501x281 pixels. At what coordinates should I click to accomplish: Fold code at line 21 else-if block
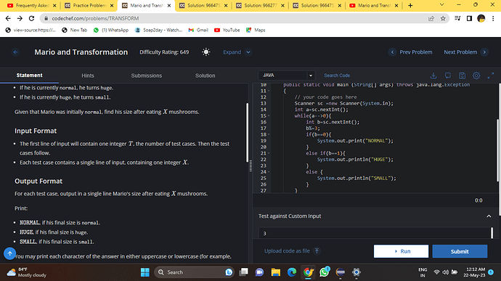coord(269,153)
